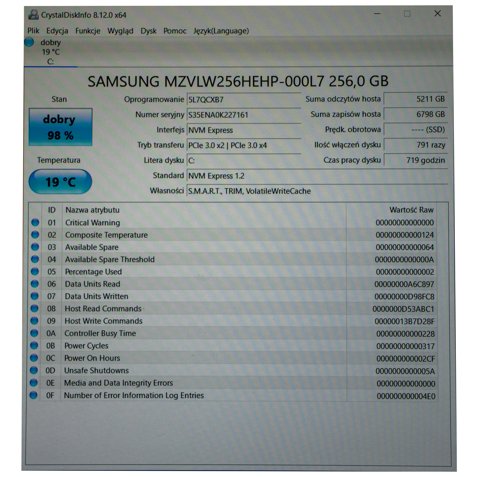Image resolution: width=477 pixels, height=477 pixels.
Task: Click the status circle for Critical Warning
Action: (x=35, y=222)
